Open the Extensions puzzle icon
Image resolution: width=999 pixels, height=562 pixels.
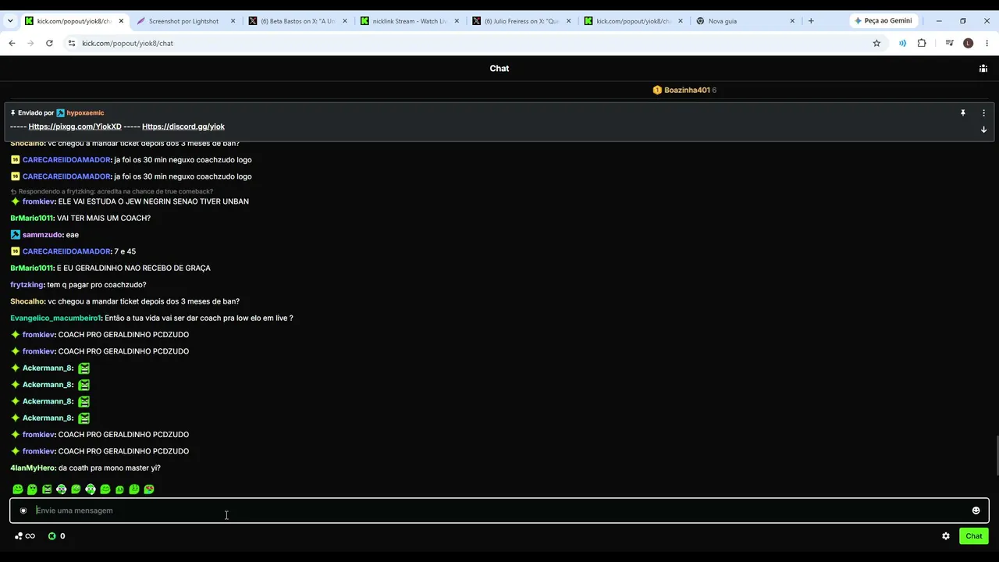click(922, 43)
